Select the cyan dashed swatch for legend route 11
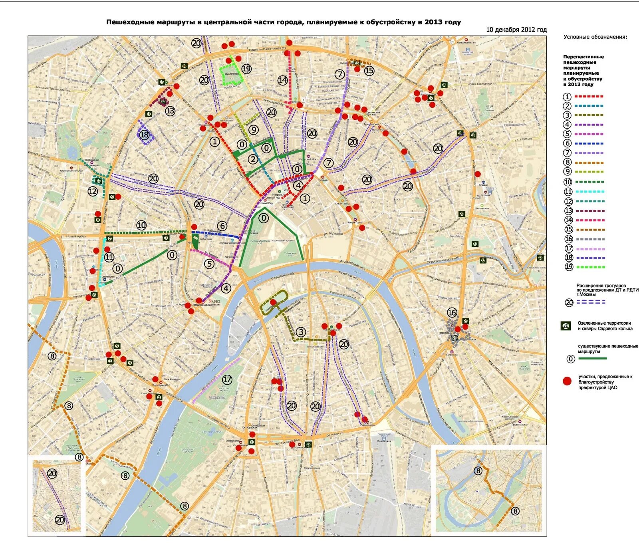639x554 pixels. 590,192
